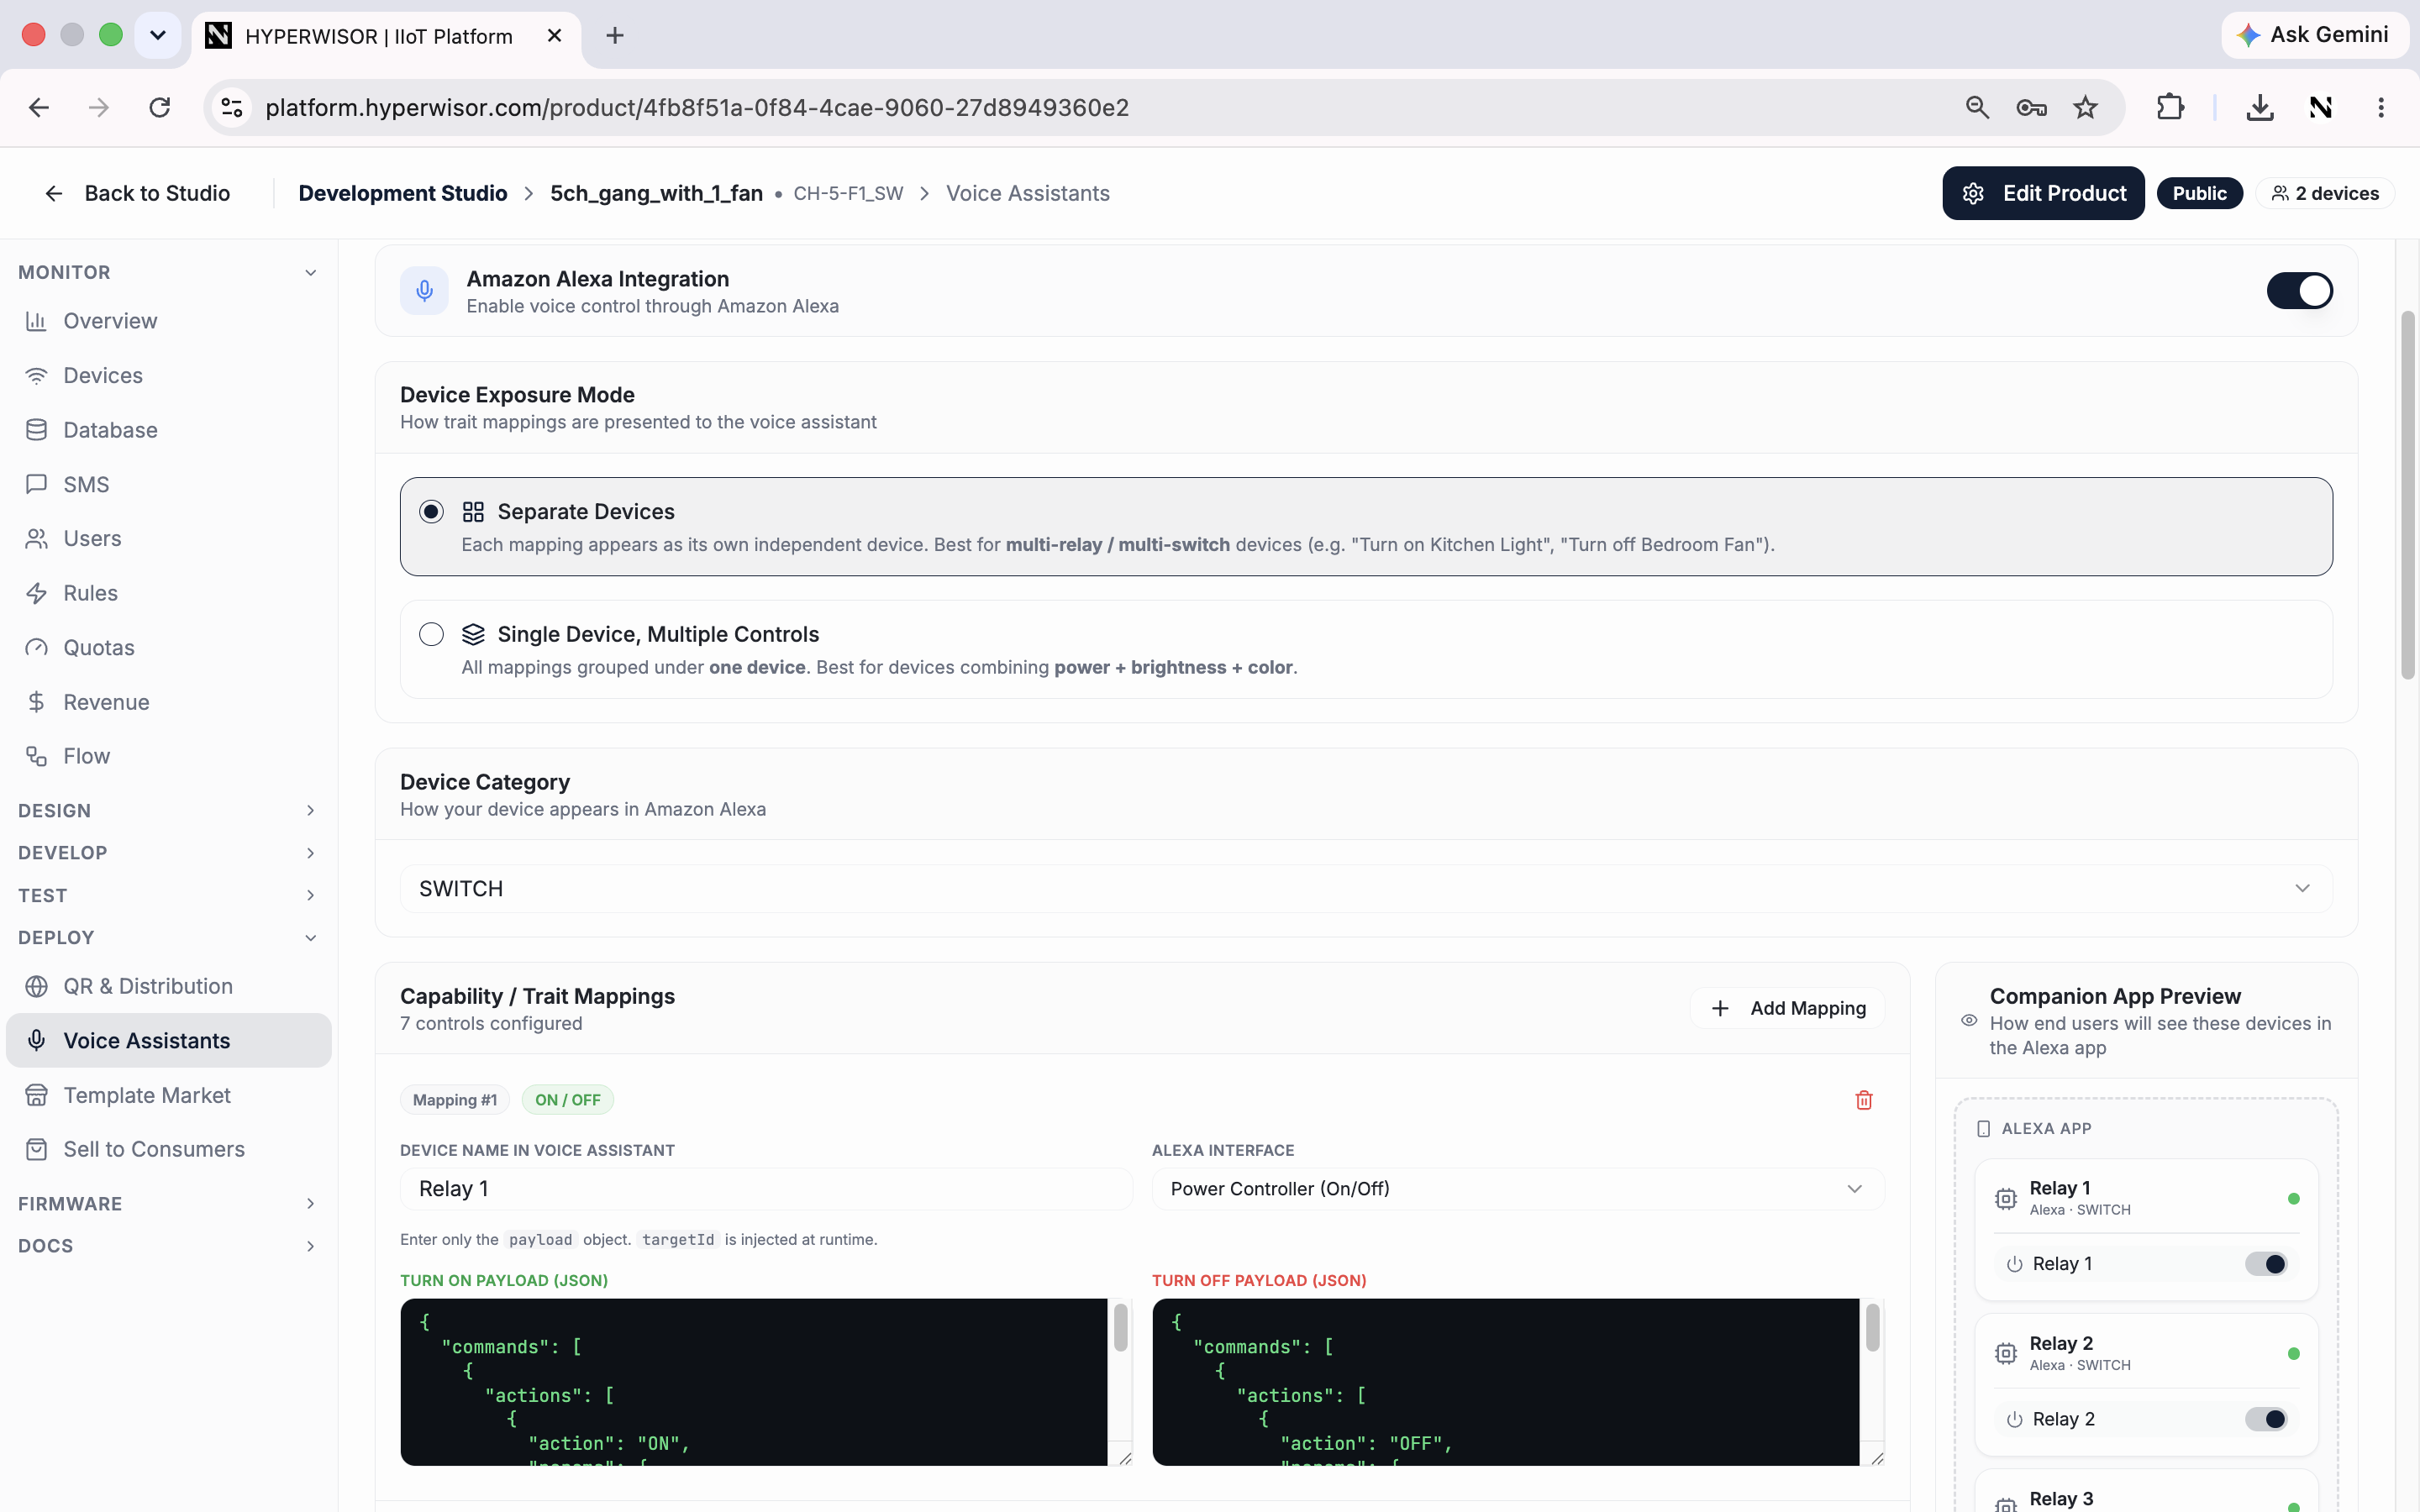Toggle Relay 2 switch in Alexa preview

(2265, 1419)
